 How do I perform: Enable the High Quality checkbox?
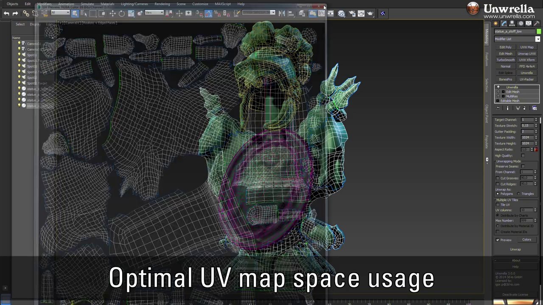(523, 155)
